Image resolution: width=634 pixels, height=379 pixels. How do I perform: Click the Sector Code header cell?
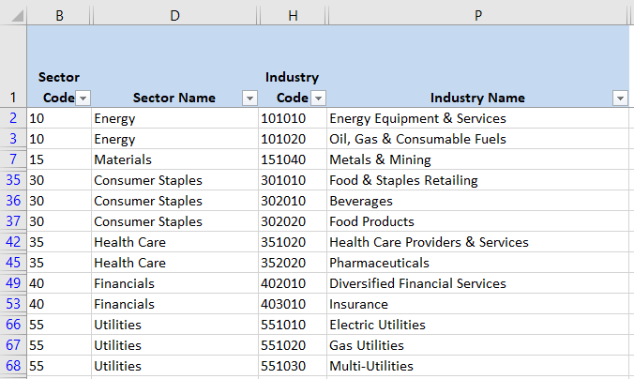(59, 67)
